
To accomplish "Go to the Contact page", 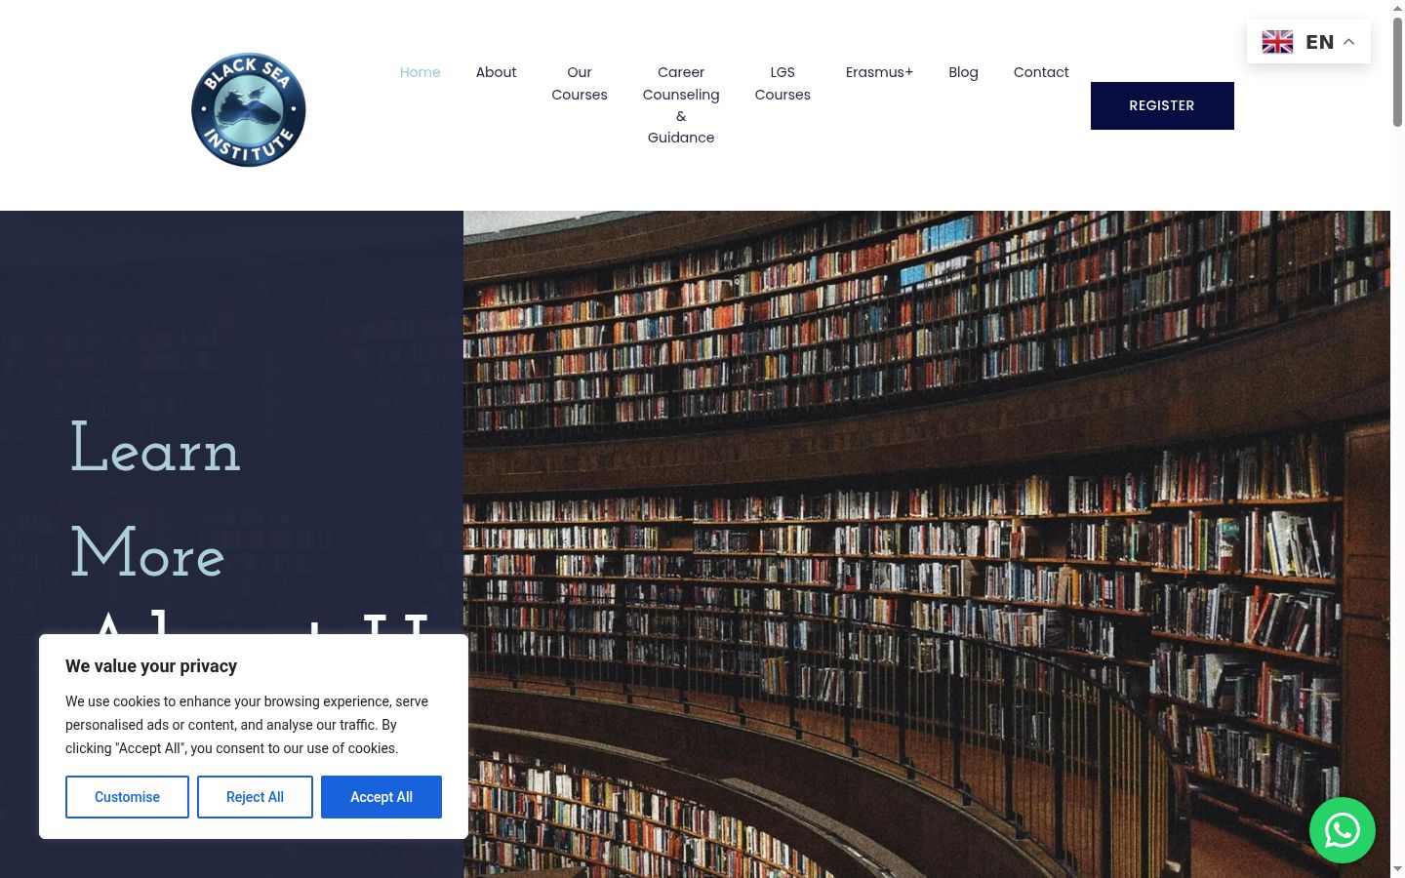I will [1041, 72].
